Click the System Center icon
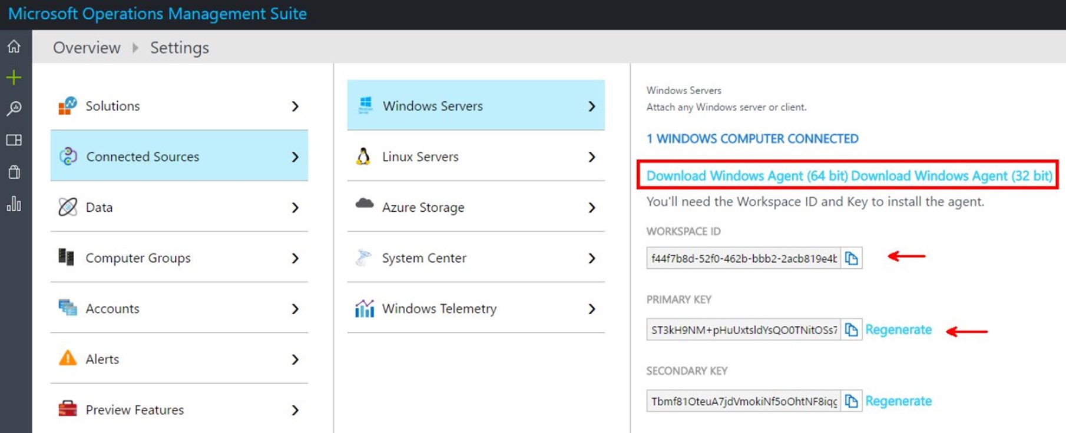The height and width of the screenshot is (433, 1066). pyautogui.click(x=364, y=258)
